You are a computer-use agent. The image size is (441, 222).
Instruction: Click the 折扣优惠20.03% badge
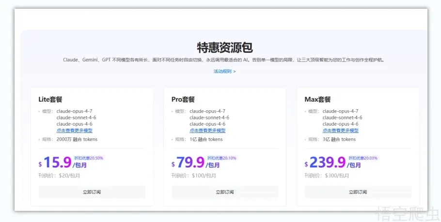point(363,158)
